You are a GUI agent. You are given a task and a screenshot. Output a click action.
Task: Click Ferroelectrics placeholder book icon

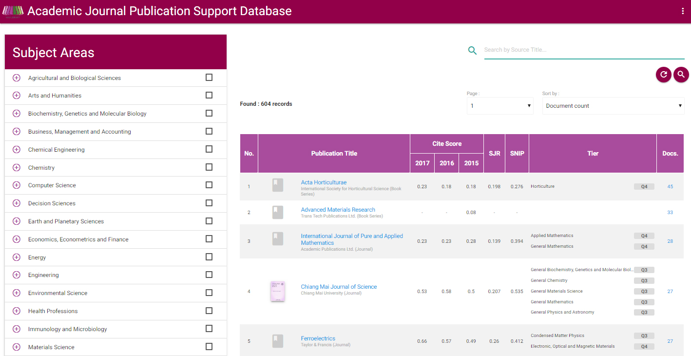pyautogui.click(x=277, y=341)
